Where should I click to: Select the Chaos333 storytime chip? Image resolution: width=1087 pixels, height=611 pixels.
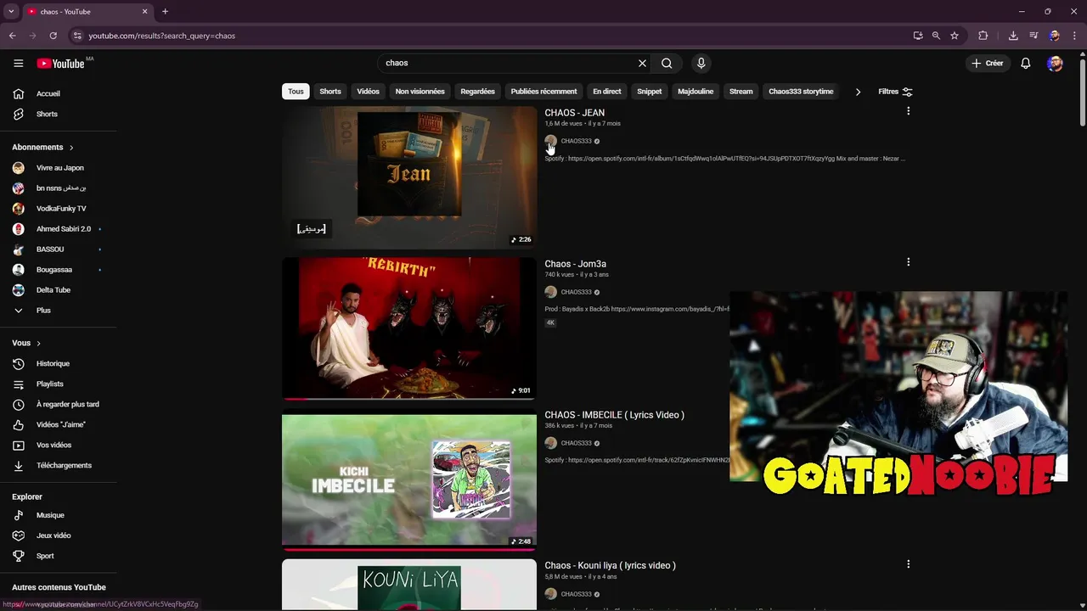click(801, 92)
